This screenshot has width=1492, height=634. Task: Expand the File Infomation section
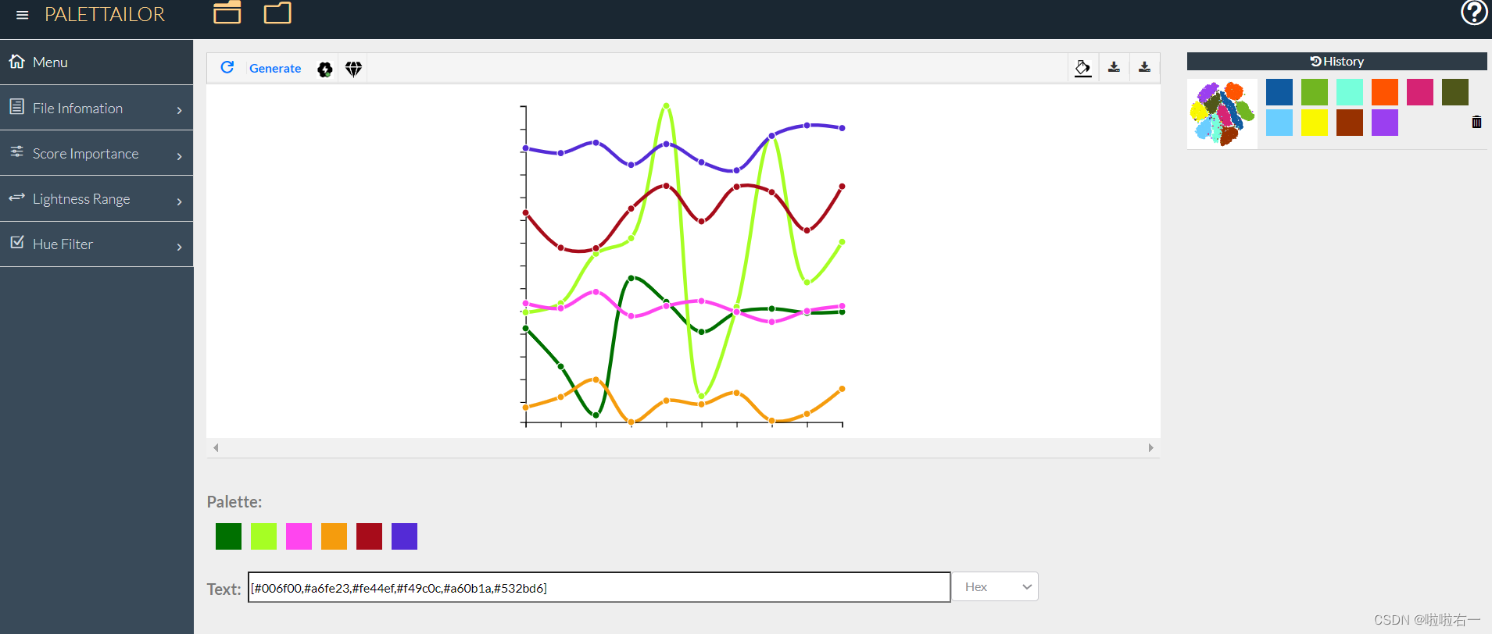click(96, 108)
